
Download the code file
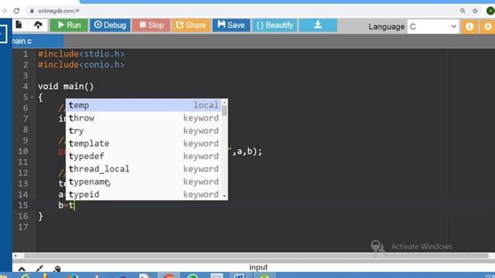click(x=318, y=25)
